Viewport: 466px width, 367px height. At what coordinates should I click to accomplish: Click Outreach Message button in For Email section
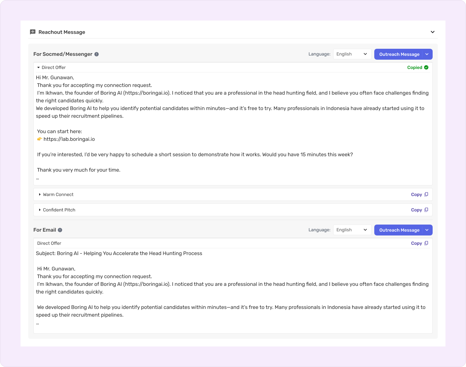399,230
